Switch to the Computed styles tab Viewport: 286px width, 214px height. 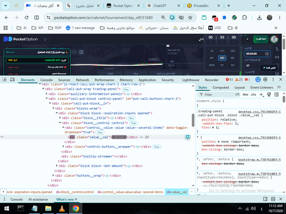pos(221,87)
